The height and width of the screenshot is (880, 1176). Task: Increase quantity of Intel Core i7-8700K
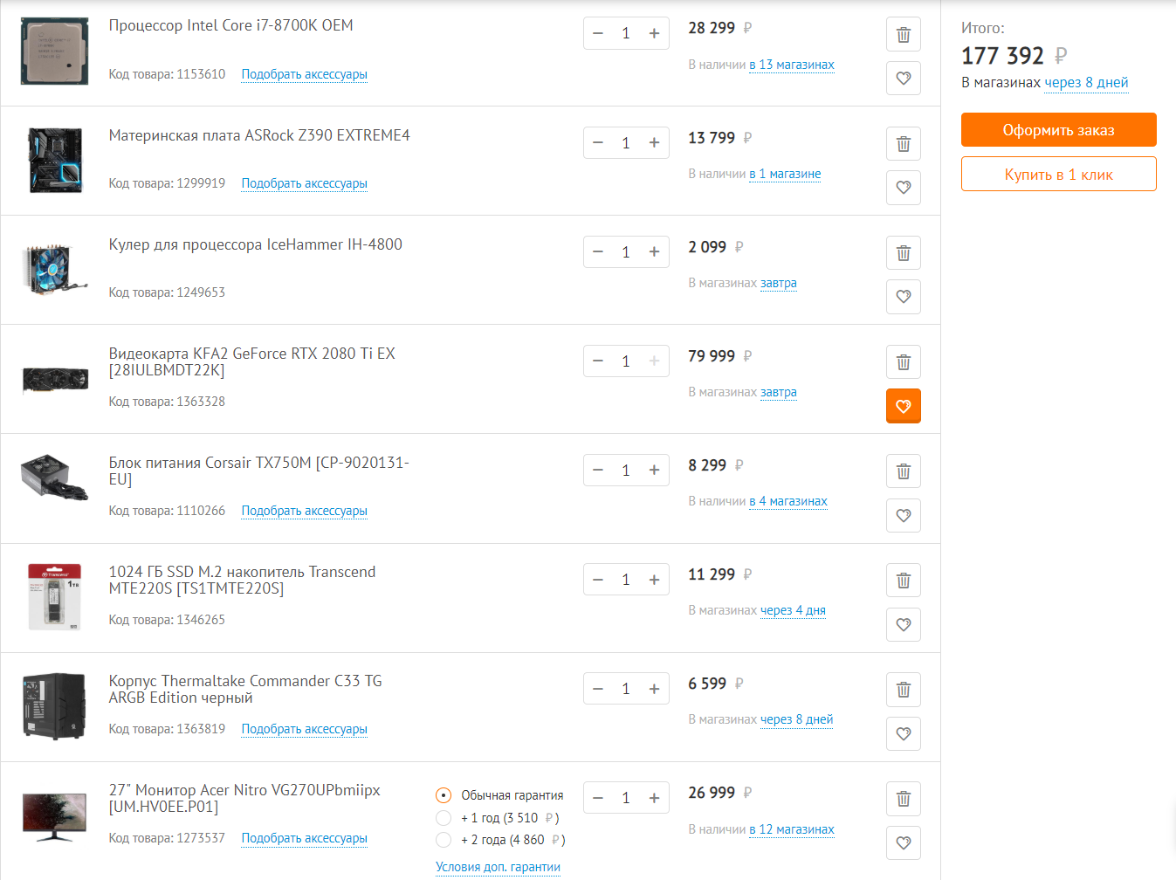pos(654,33)
